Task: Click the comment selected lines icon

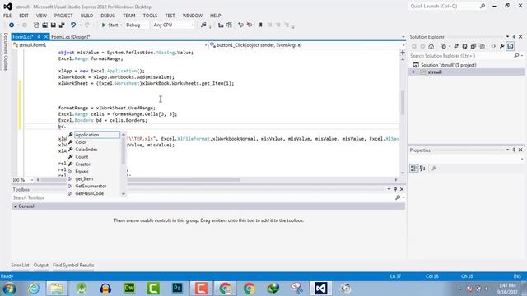Action: [240, 25]
